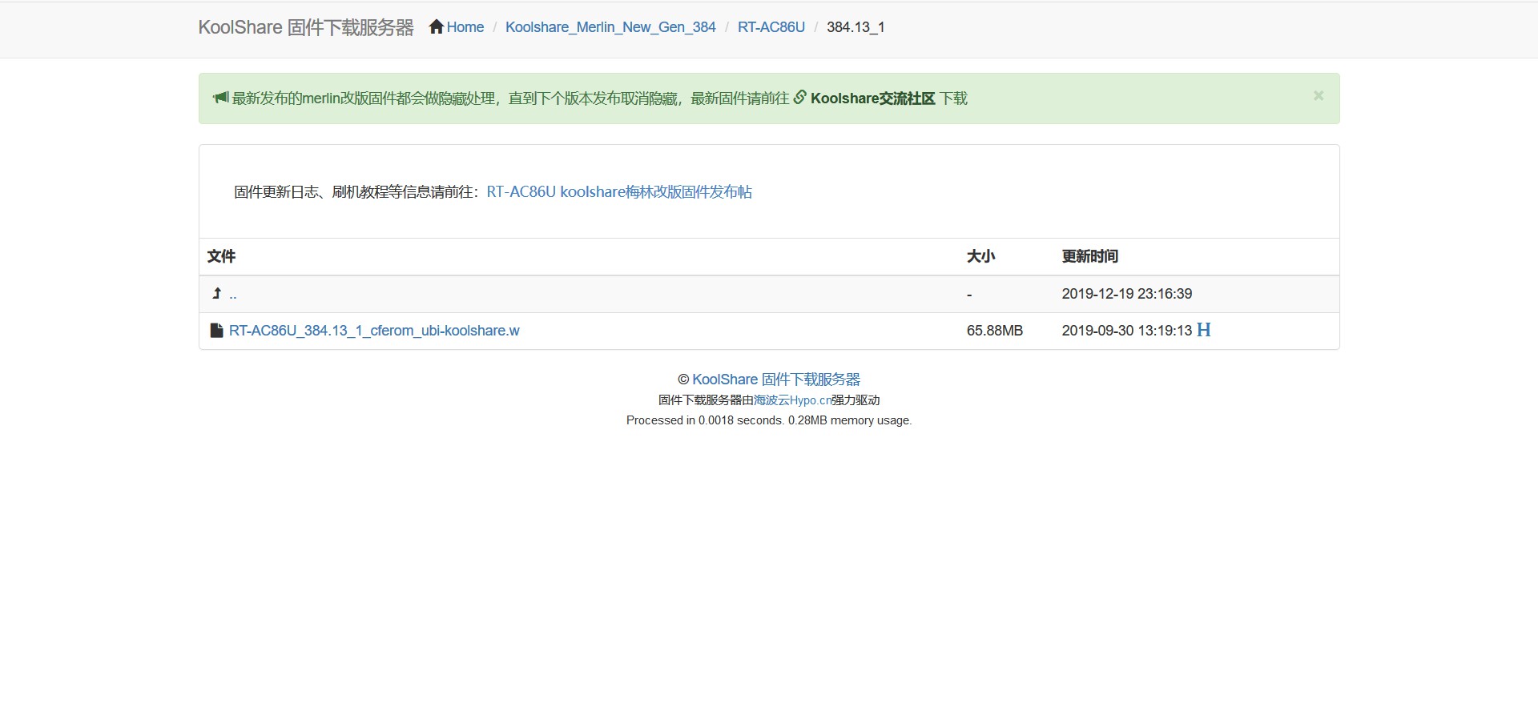
Task: Open Koolshare交流社区 link
Action: (872, 98)
